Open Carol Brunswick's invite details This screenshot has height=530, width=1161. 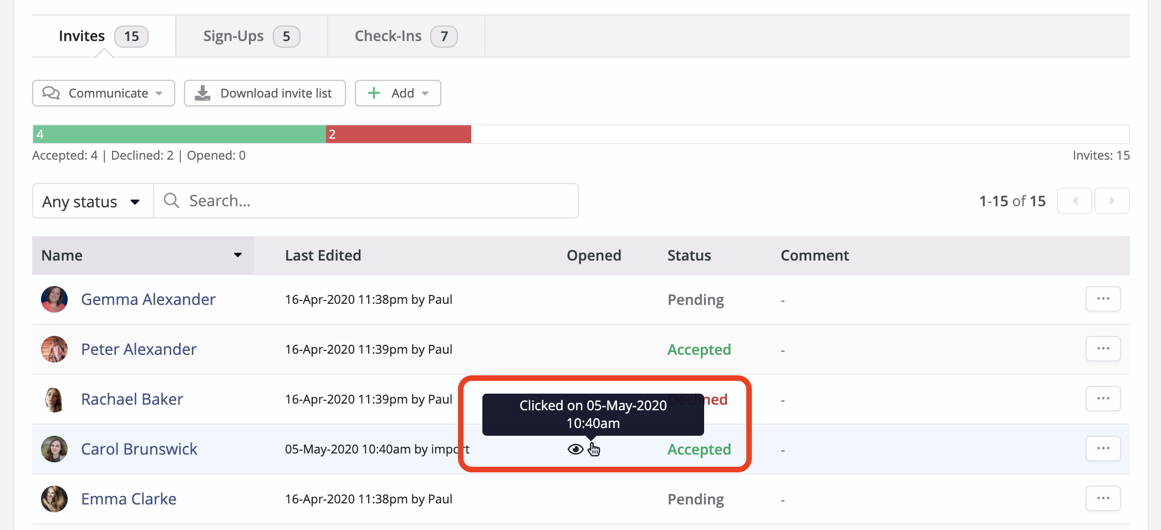pyautogui.click(x=139, y=449)
